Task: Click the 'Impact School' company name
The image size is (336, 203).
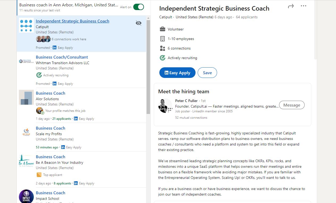Action: (x=48, y=198)
